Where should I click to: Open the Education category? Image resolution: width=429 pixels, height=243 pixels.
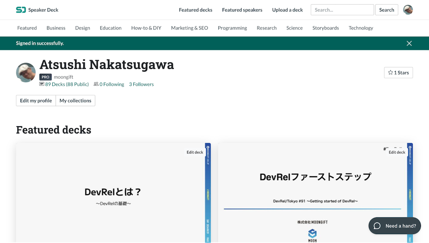pos(111,28)
